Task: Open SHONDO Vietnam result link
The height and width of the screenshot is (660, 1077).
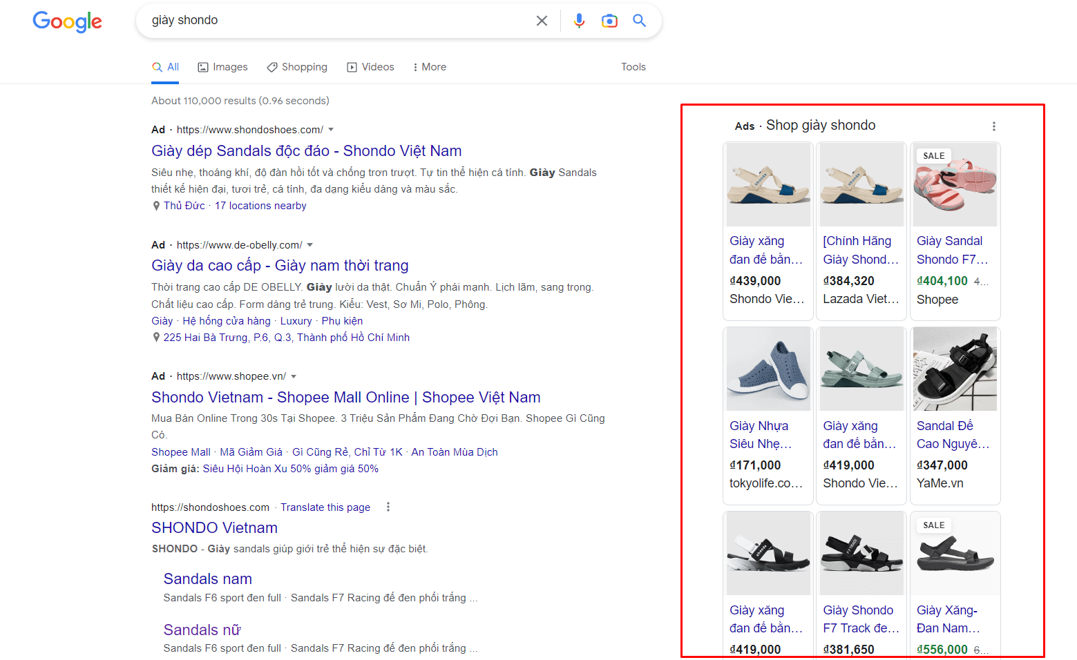Action: 214,528
